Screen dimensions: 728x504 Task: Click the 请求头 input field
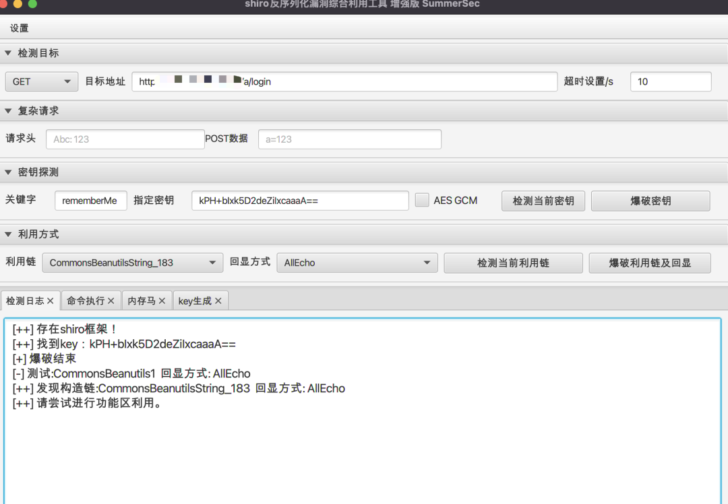click(x=125, y=139)
